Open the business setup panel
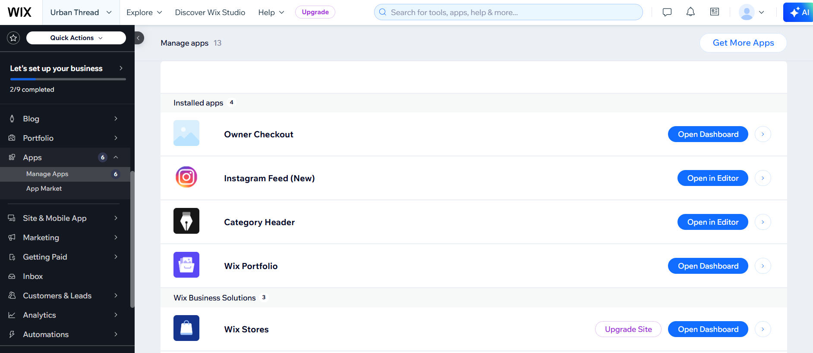 tap(67, 68)
